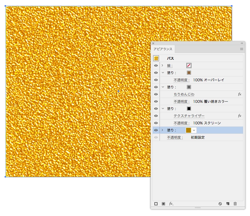
Task: Hide the selected gold 塗り fill
Action: click(156, 130)
